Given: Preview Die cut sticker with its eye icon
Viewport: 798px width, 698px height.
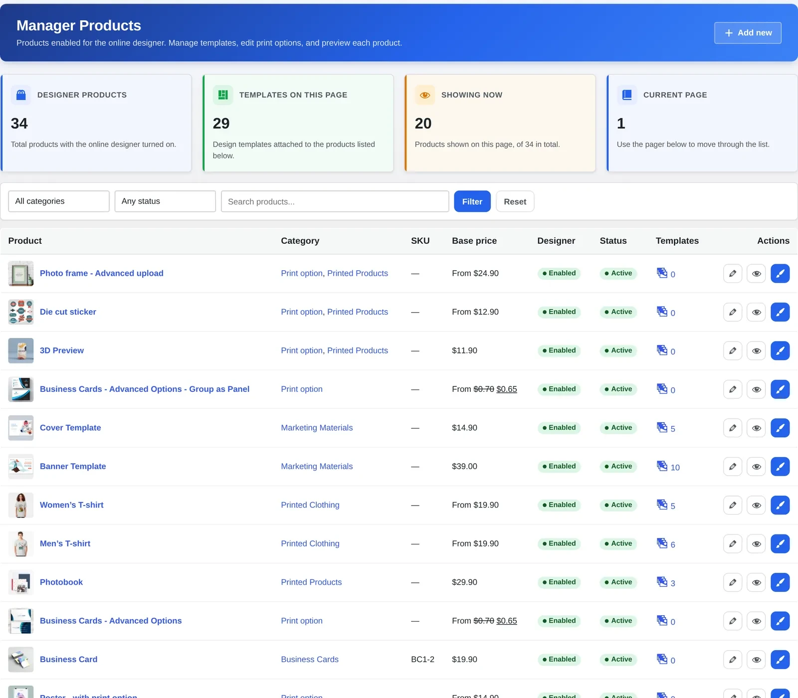Looking at the screenshot, I should click(756, 312).
